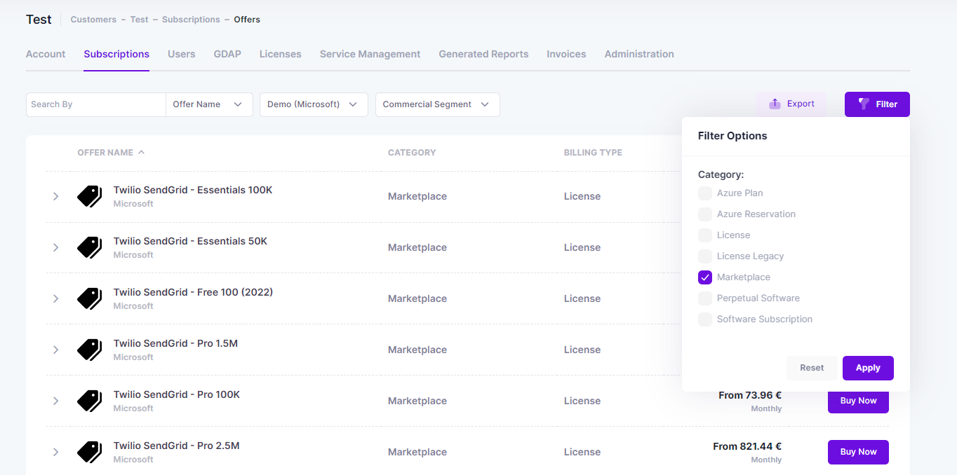957x475 pixels.
Task: Tick the License category checkbox
Action: 705,235
